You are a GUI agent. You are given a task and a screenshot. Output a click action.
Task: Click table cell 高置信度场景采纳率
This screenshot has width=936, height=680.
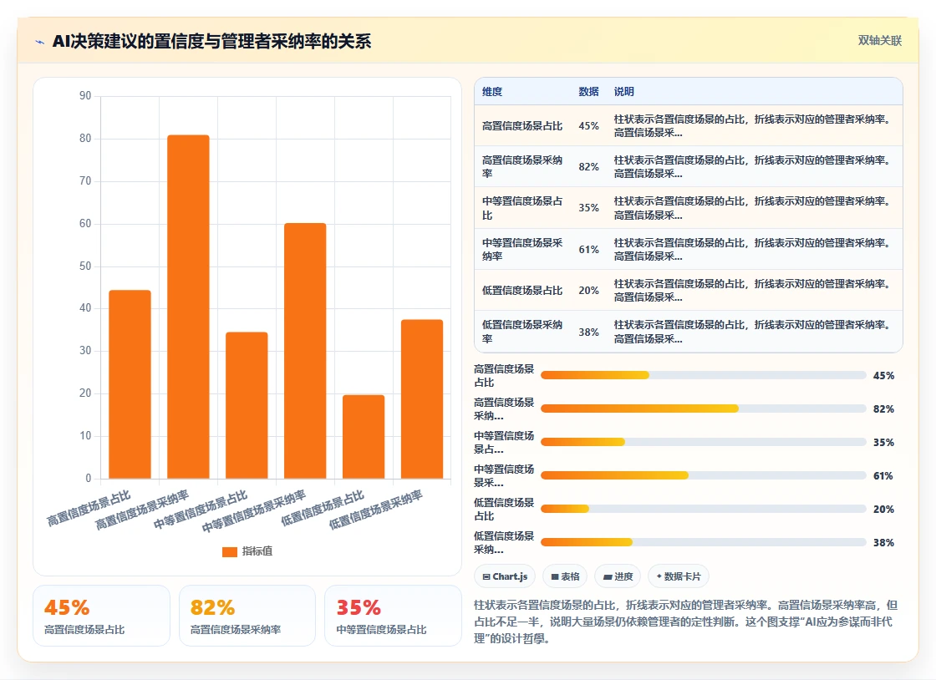[x=522, y=166]
